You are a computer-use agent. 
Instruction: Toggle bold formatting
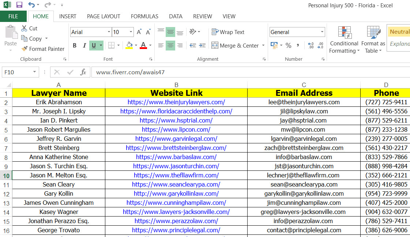[x=75, y=46]
